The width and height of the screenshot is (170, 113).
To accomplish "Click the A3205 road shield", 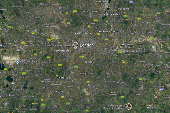I will point(82,56).
